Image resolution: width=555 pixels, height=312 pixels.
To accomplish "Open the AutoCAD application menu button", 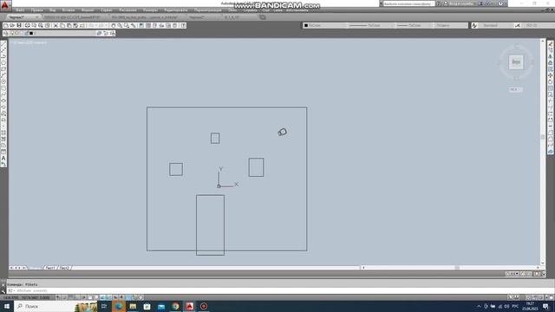I will pos(5,5).
